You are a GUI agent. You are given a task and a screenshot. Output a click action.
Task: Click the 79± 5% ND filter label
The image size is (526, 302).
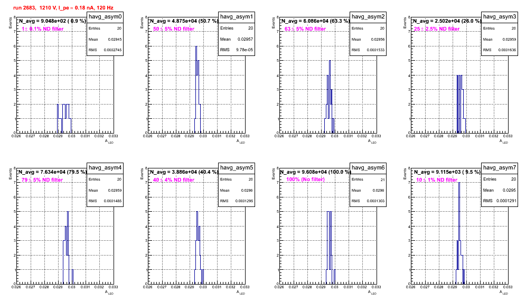tap(42, 180)
